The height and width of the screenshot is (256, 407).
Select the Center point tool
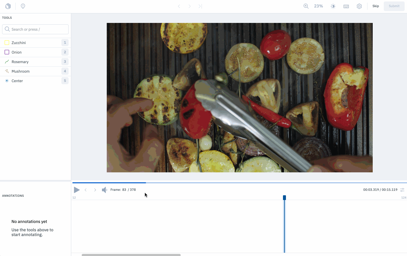pyautogui.click(x=35, y=81)
